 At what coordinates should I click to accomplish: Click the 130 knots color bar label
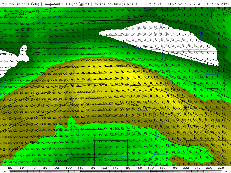[104, 168]
